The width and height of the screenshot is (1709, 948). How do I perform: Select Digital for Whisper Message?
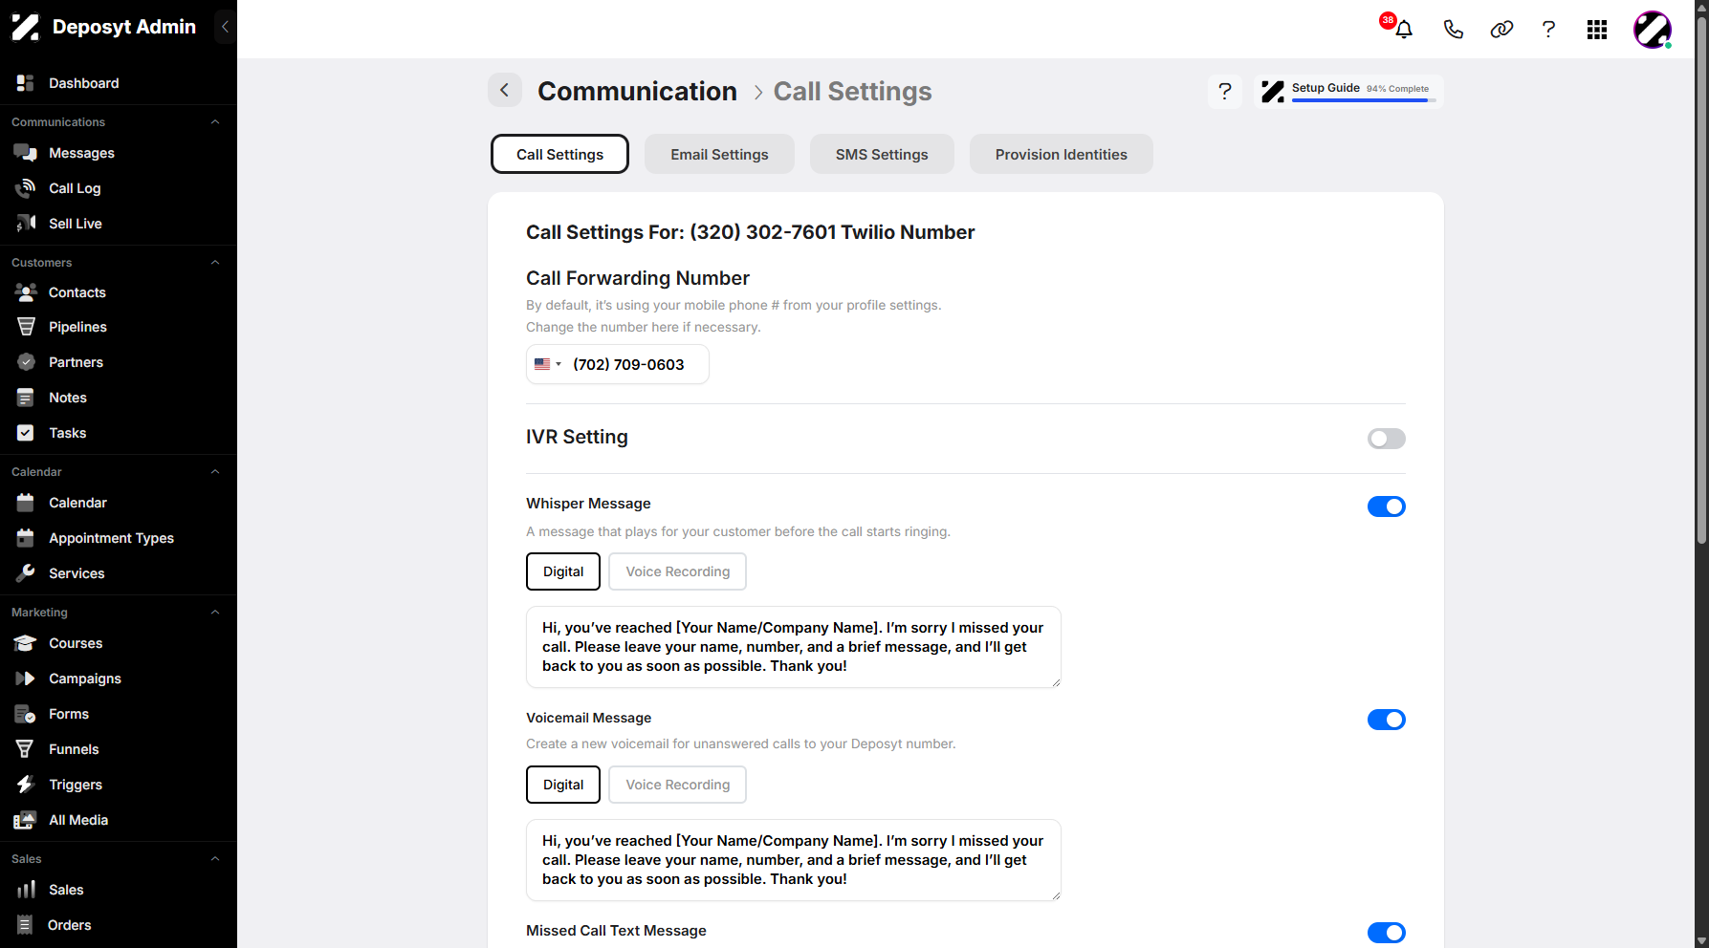click(563, 571)
